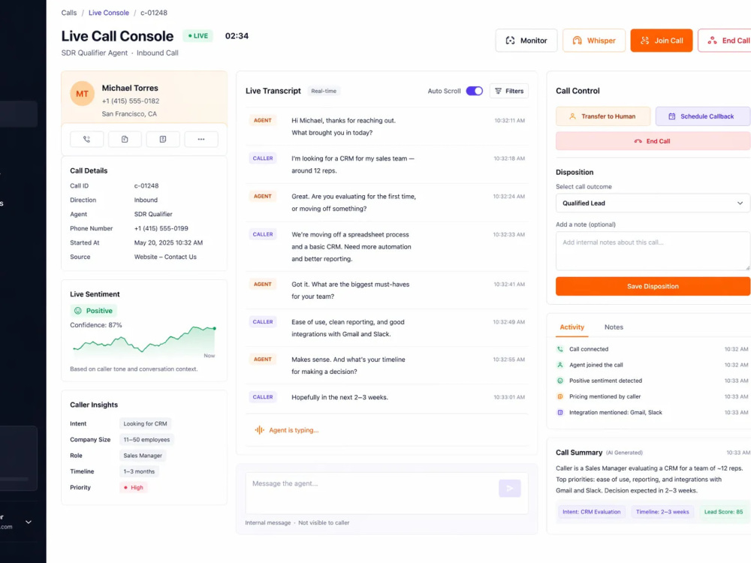751x563 pixels.
Task: Click the audio waveform icon beside Agent is typing
Action: click(259, 430)
